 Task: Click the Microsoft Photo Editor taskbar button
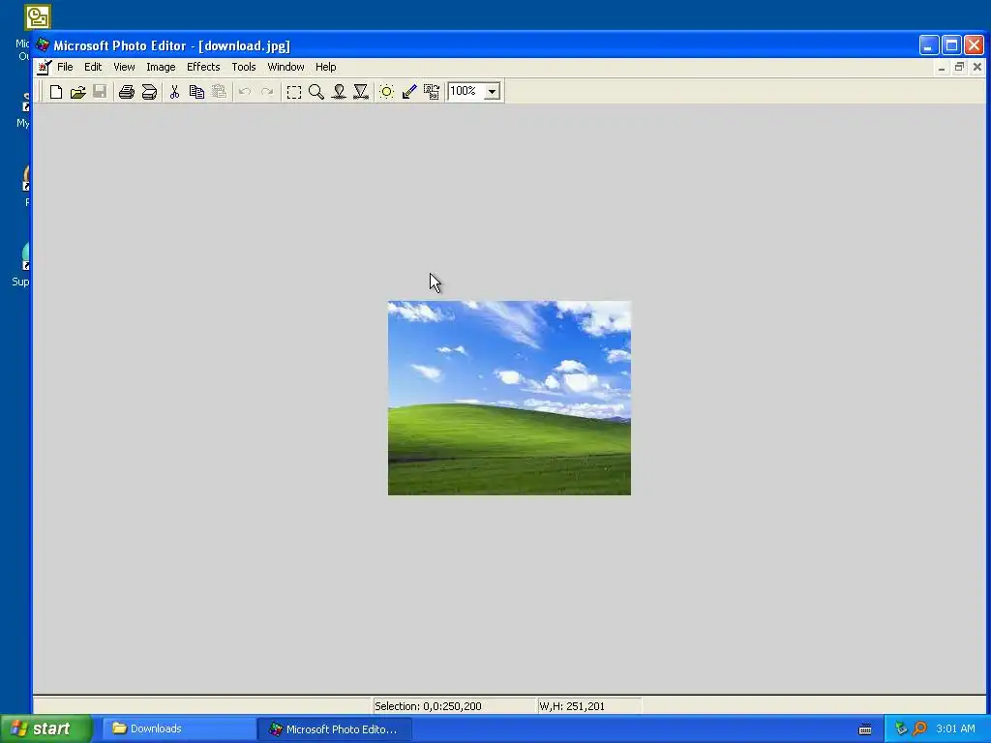334,729
